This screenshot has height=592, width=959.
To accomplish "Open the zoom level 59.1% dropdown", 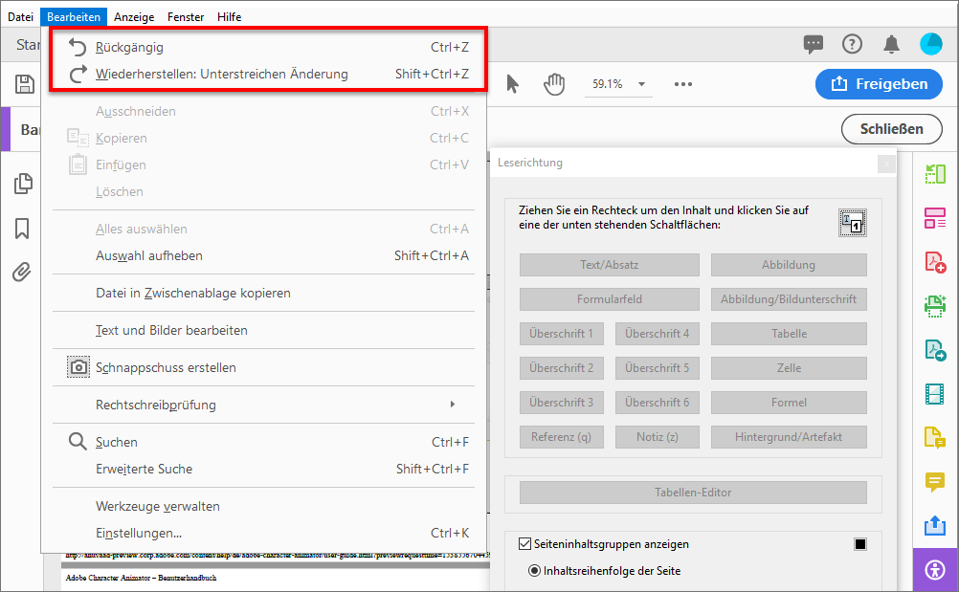I will [x=641, y=84].
